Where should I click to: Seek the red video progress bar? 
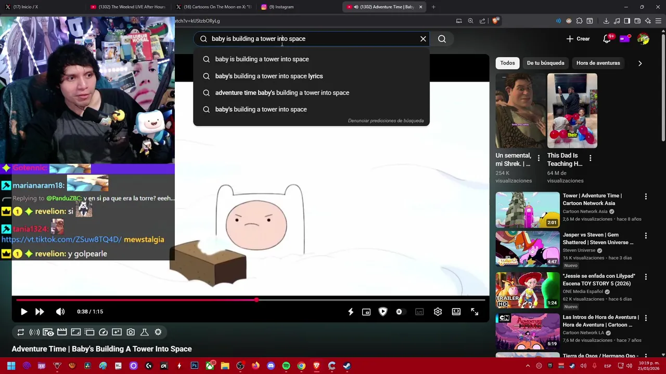pos(250,300)
